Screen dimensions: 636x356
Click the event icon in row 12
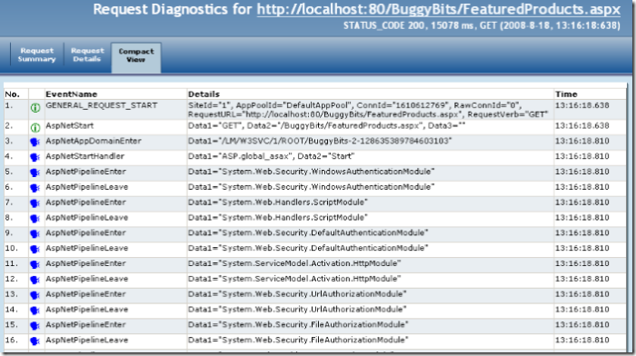coord(35,281)
